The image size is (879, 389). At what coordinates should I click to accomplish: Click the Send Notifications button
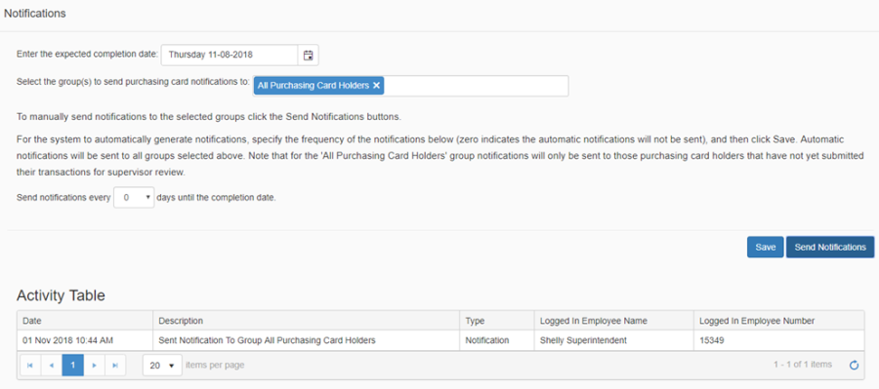830,247
